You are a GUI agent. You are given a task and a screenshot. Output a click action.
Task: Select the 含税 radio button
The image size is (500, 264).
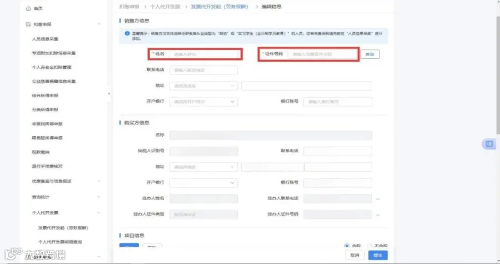click(347, 246)
